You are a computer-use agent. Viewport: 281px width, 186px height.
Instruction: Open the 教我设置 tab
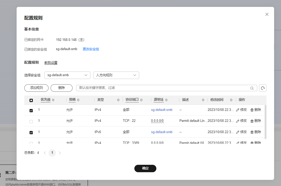point(51,63)
